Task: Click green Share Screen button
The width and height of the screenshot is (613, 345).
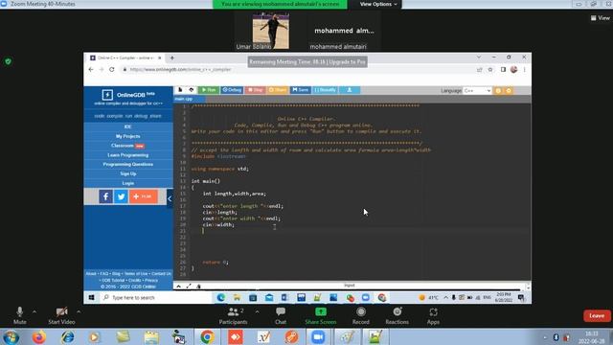Action: point(321,315)
